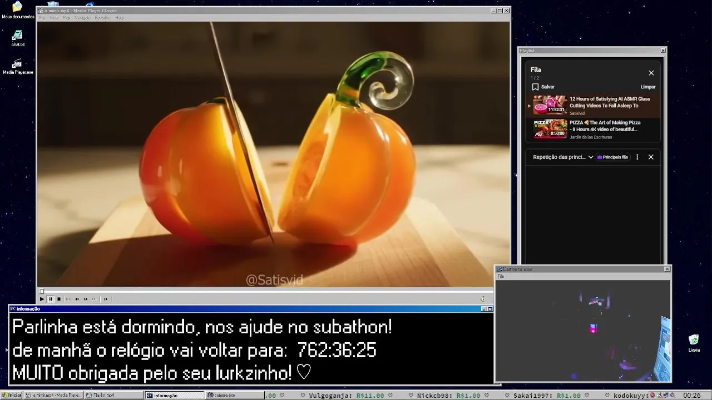This screenshot has height=400, width=712.
Task: Click the rewind (decrease speed) button
Action: (77, 299)
